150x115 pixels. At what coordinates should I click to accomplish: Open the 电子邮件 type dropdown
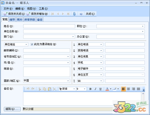coord(101,69)
